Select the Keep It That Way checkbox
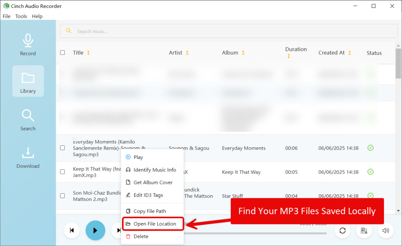 (x=62, y=172)
